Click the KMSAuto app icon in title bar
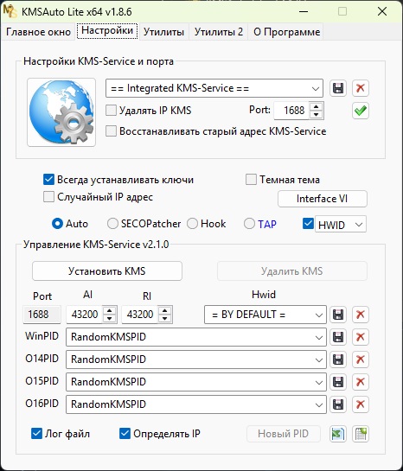Image resolution: width=403 pixels, height=471 pixels. click(10, 11)
